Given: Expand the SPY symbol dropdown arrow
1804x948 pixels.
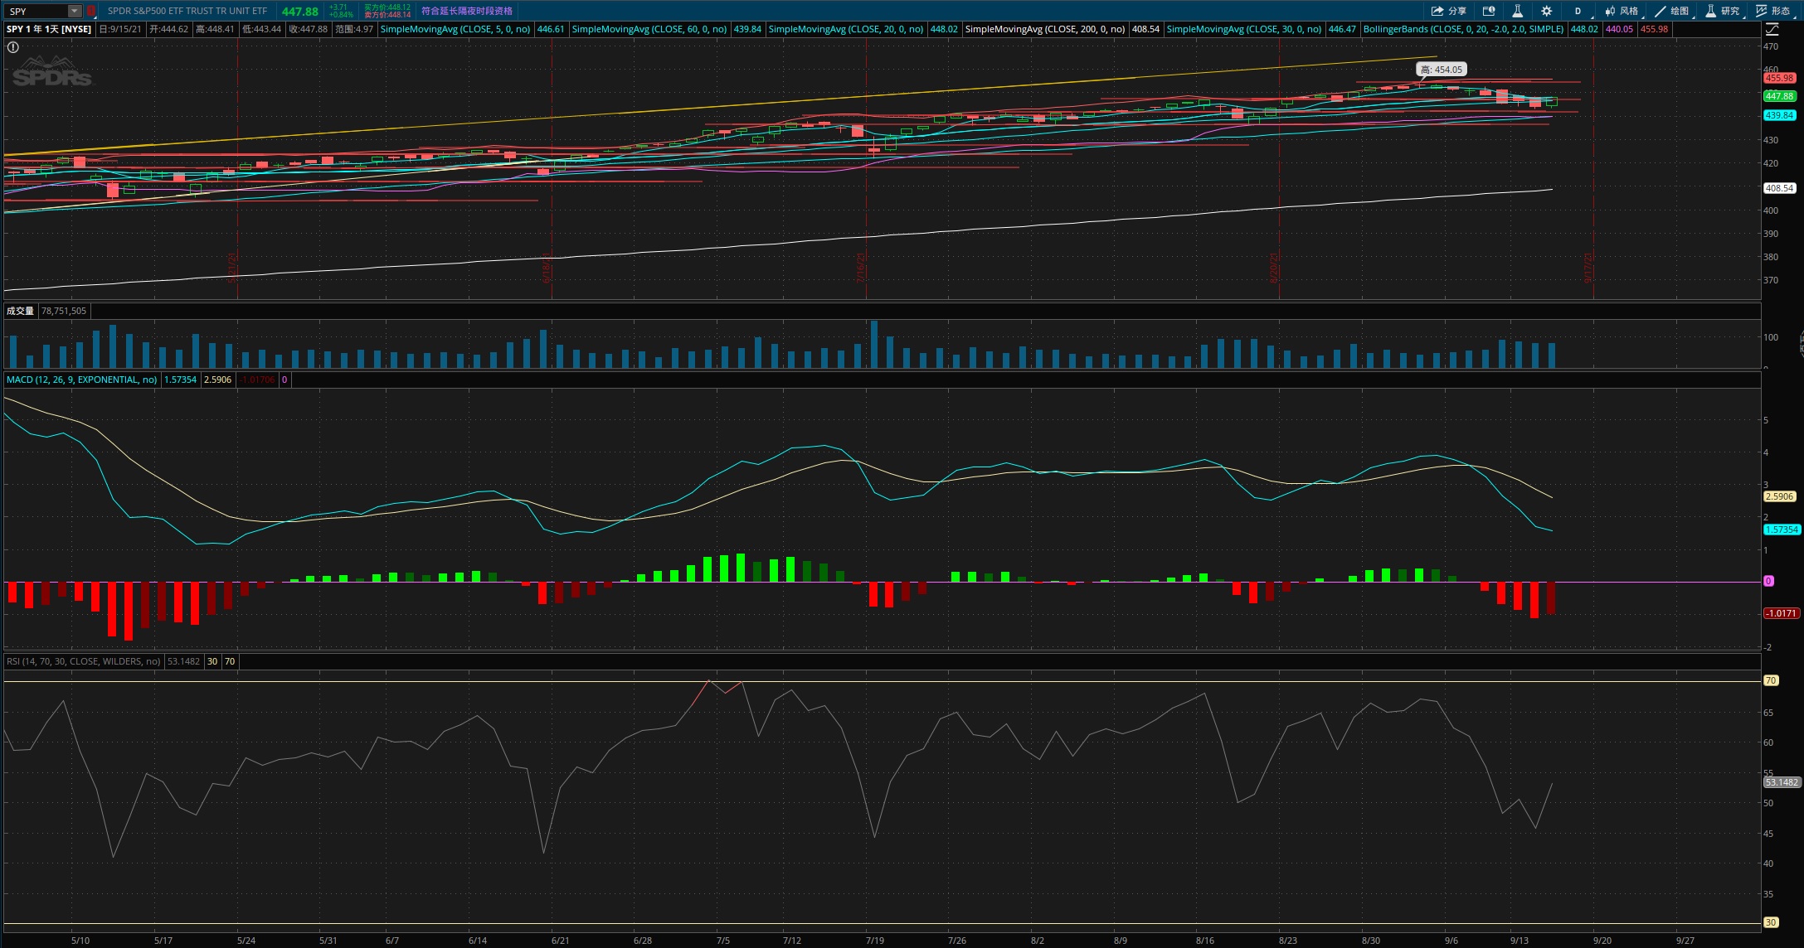Looking at the screenshot, I should [75, 12].
